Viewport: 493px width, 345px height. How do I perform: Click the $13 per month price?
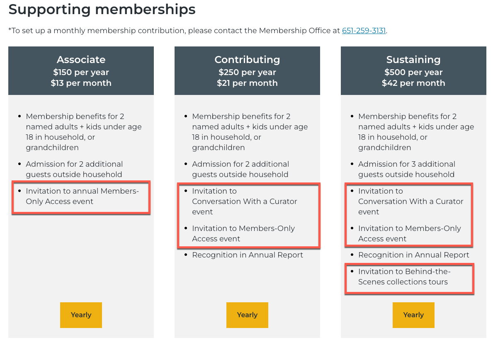point(81,83)
